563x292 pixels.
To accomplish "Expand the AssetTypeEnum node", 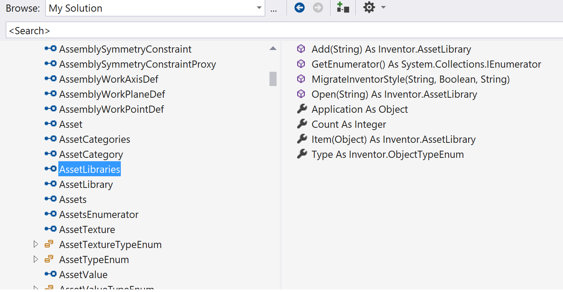I will pyautogui.click(x=36, y=259).
